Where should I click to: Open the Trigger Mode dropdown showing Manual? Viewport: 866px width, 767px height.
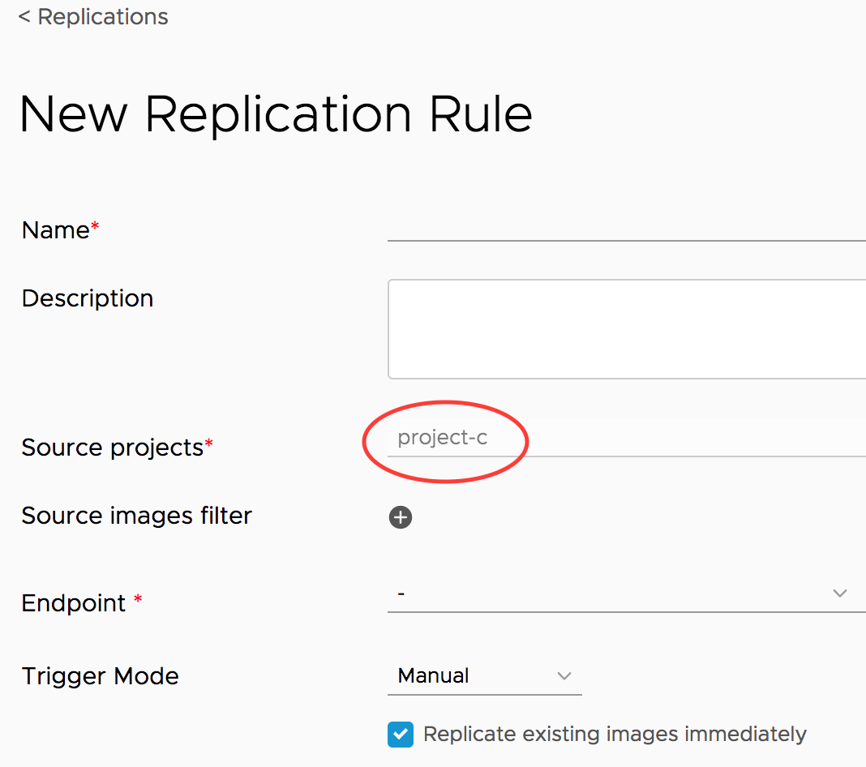tap(484, 676)
